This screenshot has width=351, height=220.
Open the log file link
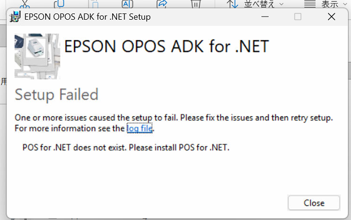[139, 128]
